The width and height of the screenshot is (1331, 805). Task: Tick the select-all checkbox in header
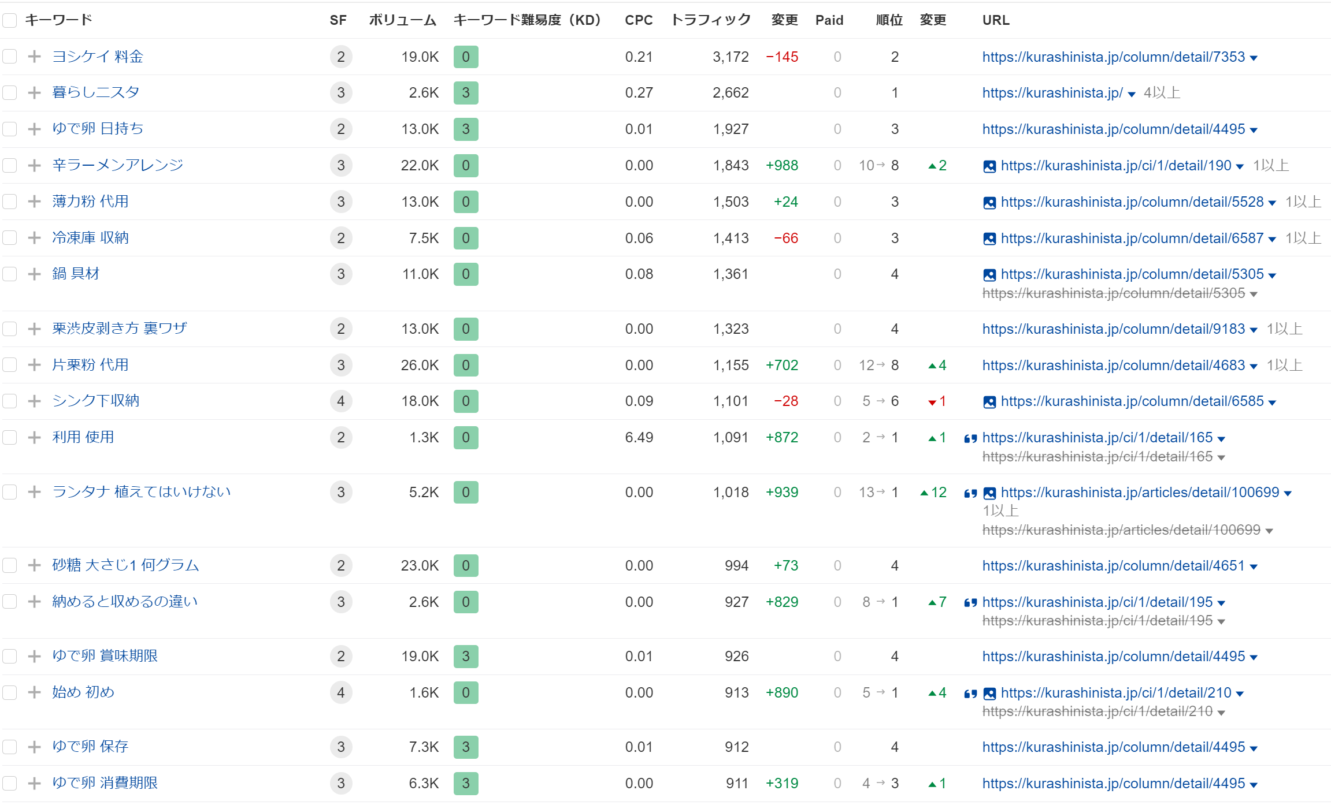click(x=10, y=20)
